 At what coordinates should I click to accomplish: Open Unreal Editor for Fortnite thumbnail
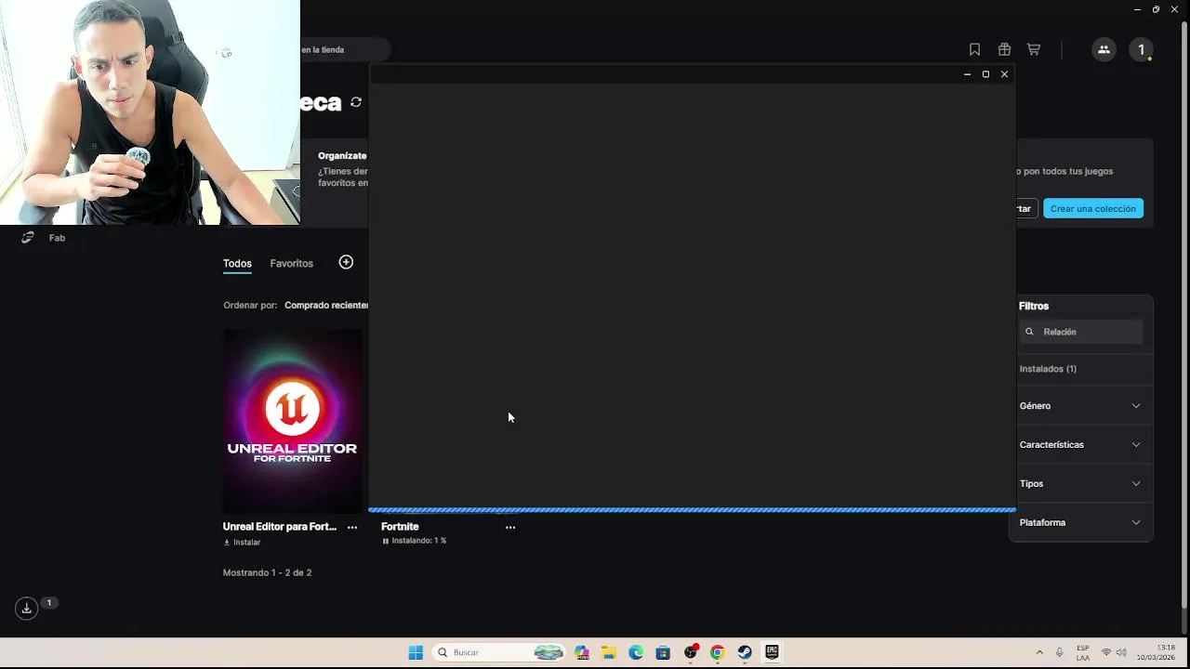coord(293,421)
